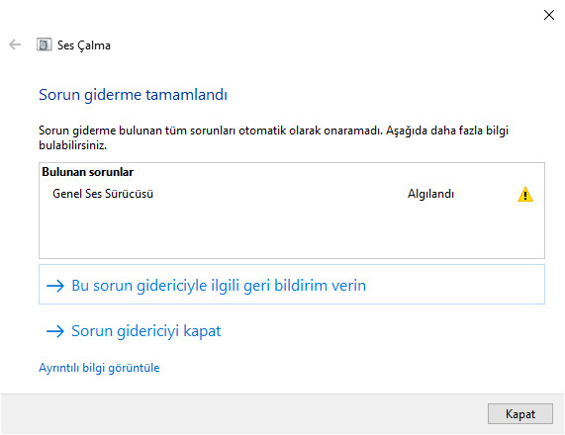Click the Kapat button
The image size is (565, 435).
[519, 414]
